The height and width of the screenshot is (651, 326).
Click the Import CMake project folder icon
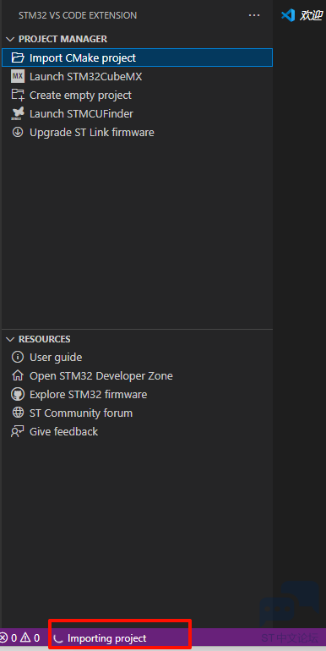[18, 57]
